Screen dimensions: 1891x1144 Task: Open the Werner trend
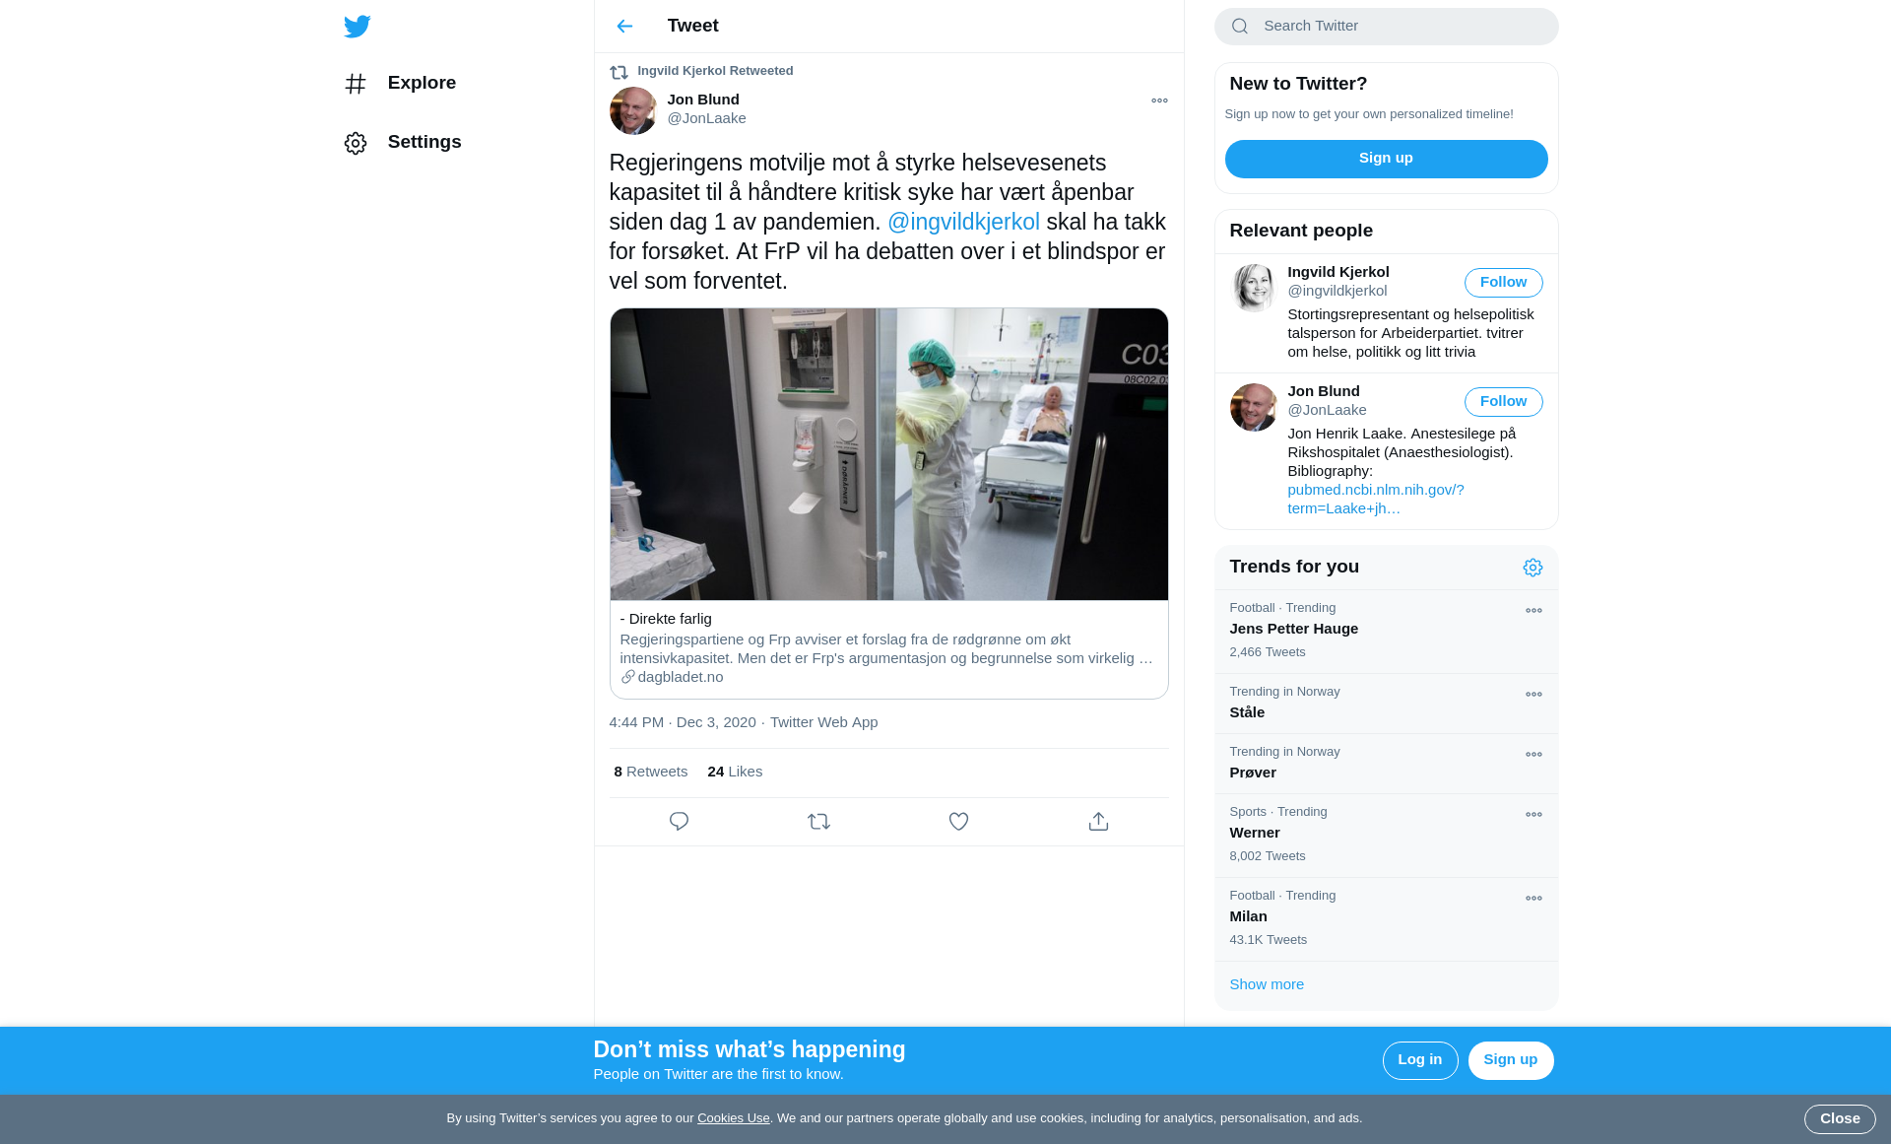(1386, 836)
